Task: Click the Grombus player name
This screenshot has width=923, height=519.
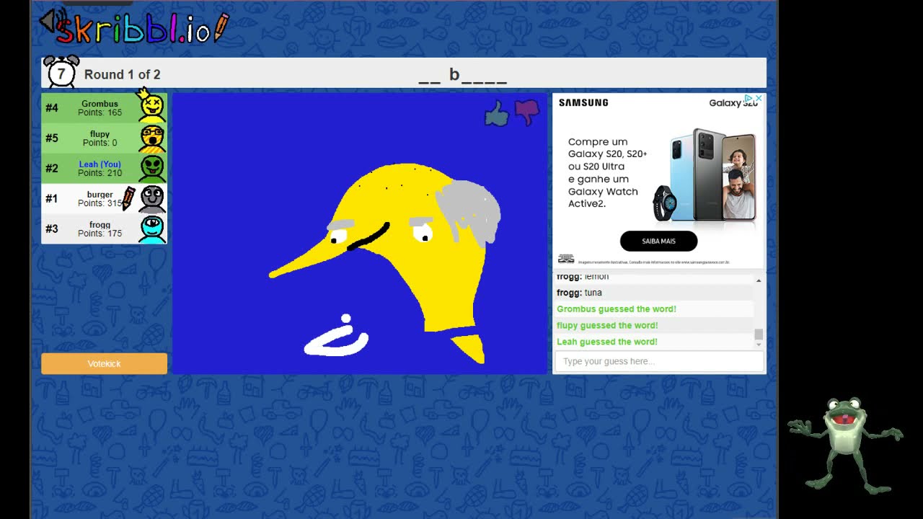Action: pos(100,104)
